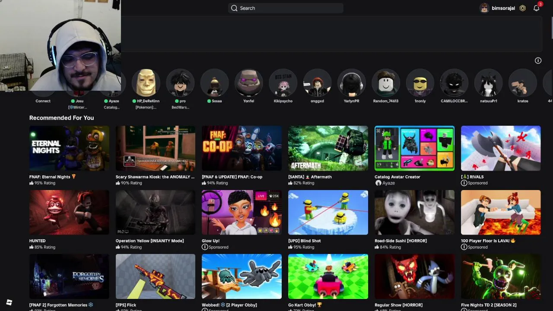
Task: Open Random_74613 friend avatar
Action: tap(385, 83)
